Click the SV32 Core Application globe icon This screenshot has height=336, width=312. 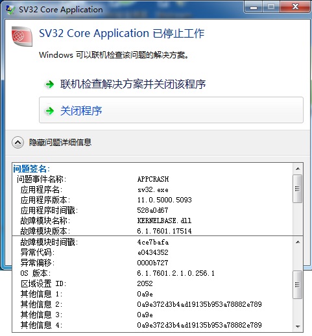[x=22, y=36]
